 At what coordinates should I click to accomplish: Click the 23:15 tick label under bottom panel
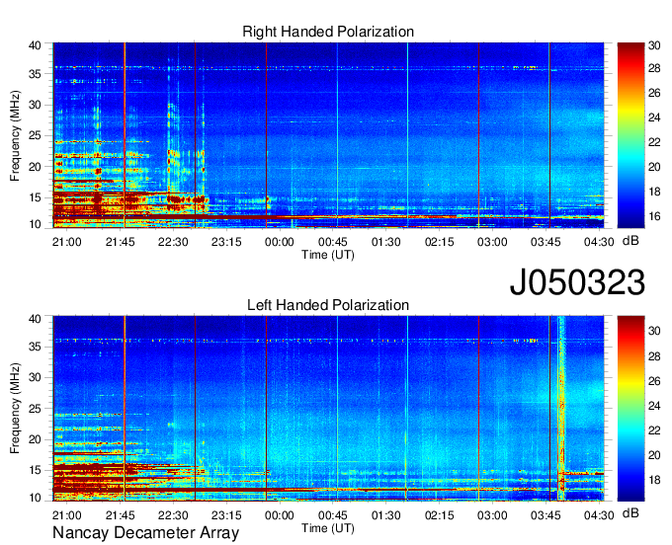click(x=226, y=515)
